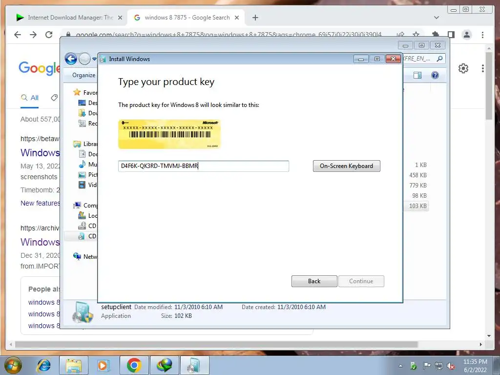Open Windows Media Player taskbar icon
The height and width of the screenshot is (375, 500).
103,365
